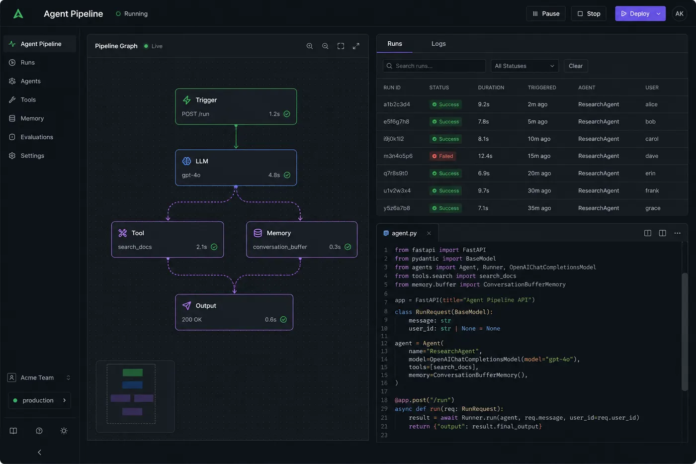Select run y5z6a7b8
Viewport: 696px width, 464px height.
click(x=532, y=208)
